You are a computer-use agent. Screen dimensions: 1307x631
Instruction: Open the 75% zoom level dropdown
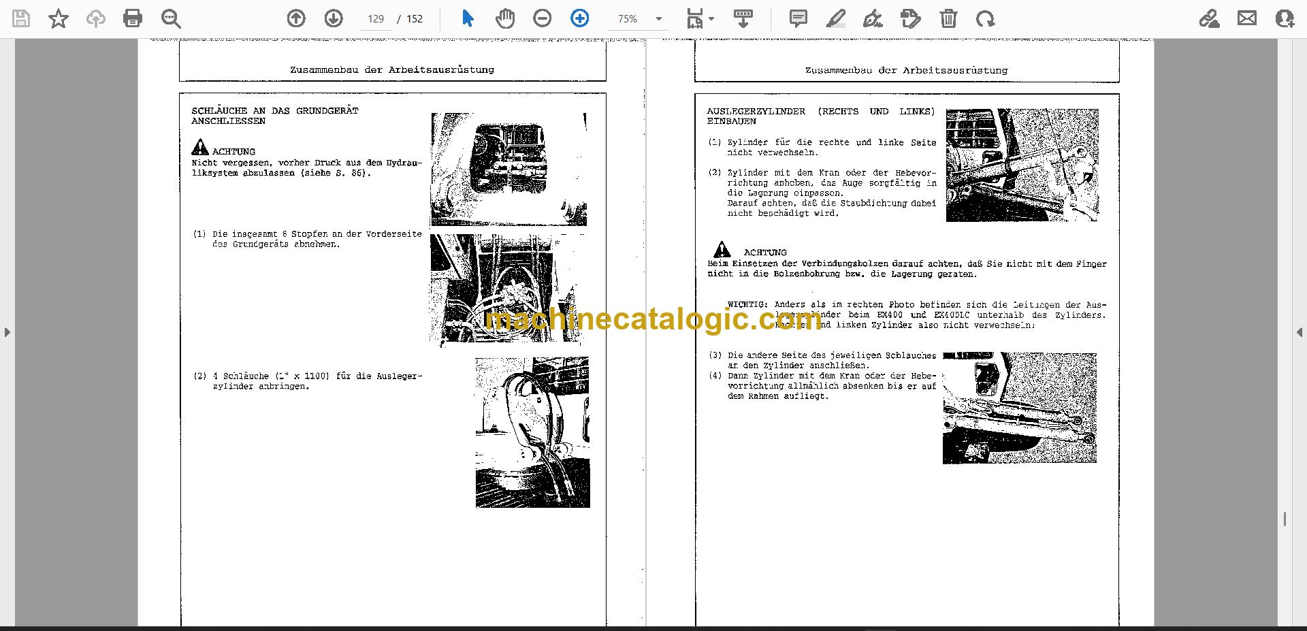[638, 19]
